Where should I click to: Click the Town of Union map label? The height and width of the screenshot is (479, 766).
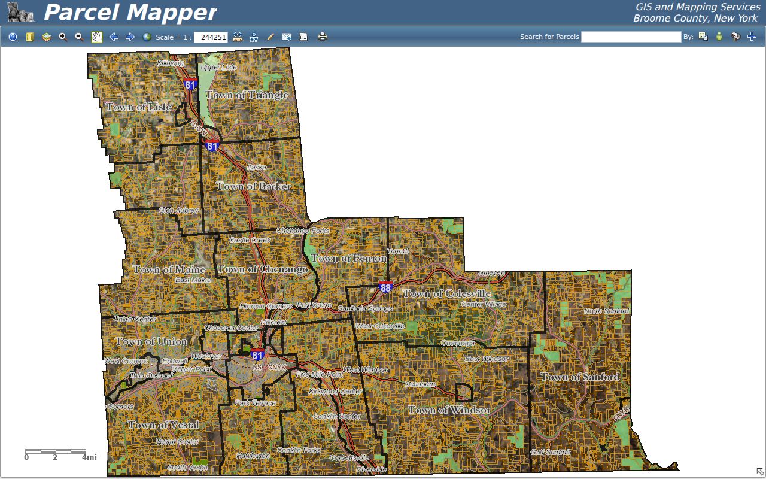pos(151,341)
